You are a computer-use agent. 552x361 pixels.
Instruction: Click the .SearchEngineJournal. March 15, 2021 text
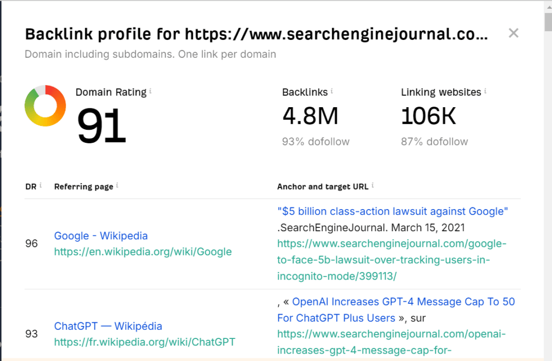click(371, 228)
